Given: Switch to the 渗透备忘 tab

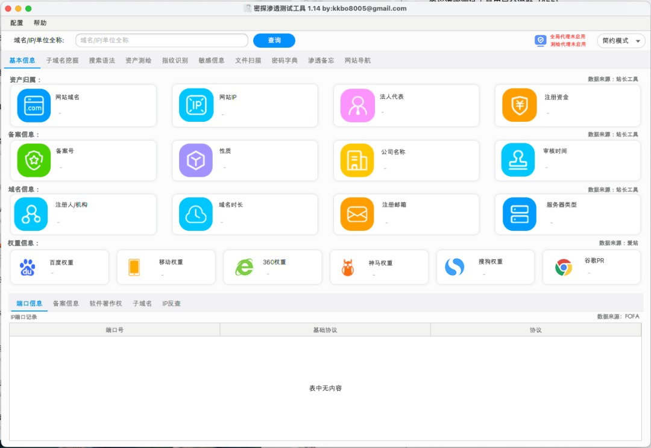Looking at the screenshot, I should pos(321,60).
